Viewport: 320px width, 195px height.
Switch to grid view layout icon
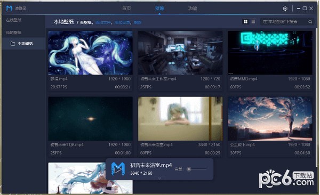245,22
